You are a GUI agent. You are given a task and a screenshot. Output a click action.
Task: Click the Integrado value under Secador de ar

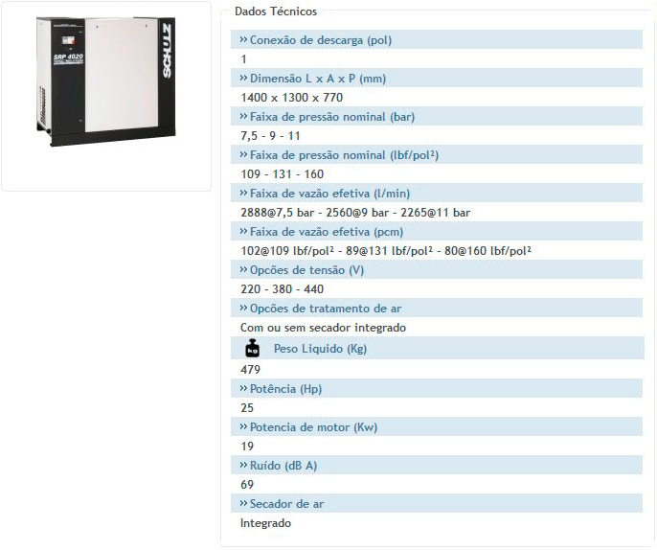click(x=266, y=523)
